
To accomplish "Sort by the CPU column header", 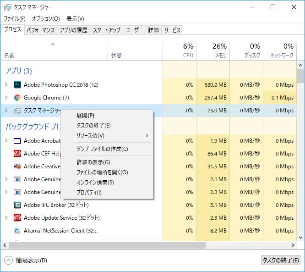I will tap(180, 51).
